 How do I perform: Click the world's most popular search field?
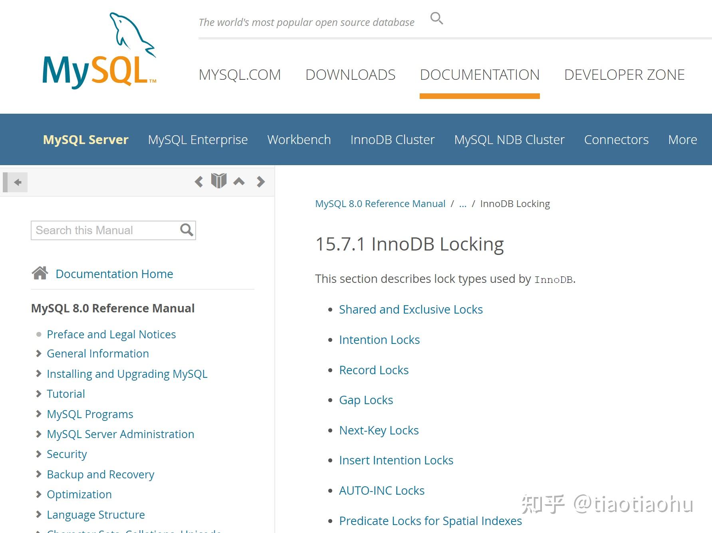306,22
